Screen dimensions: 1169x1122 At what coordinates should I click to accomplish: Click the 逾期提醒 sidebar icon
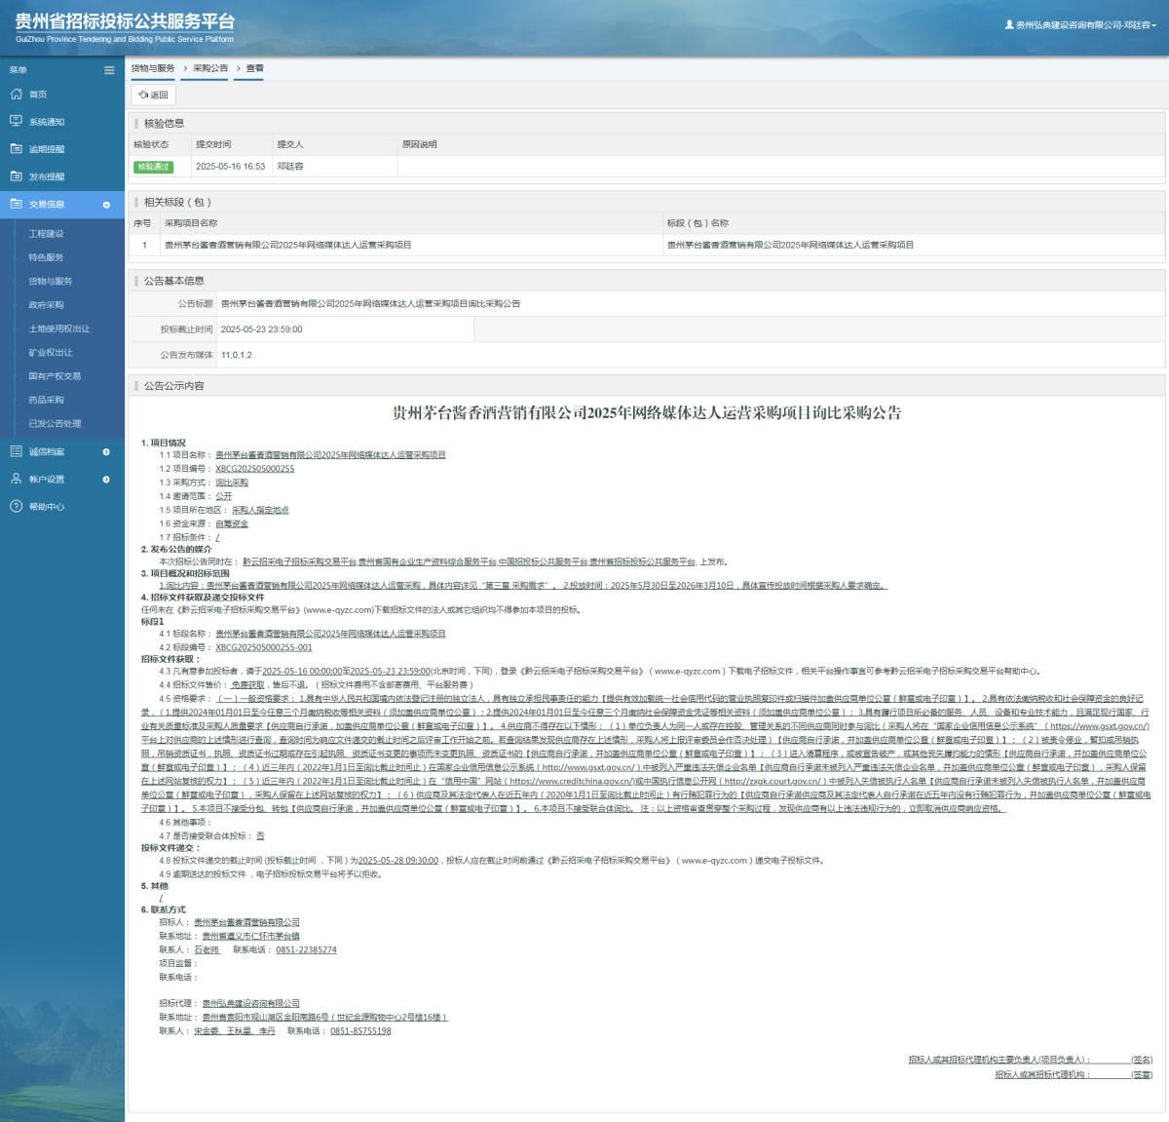[16, 149]
